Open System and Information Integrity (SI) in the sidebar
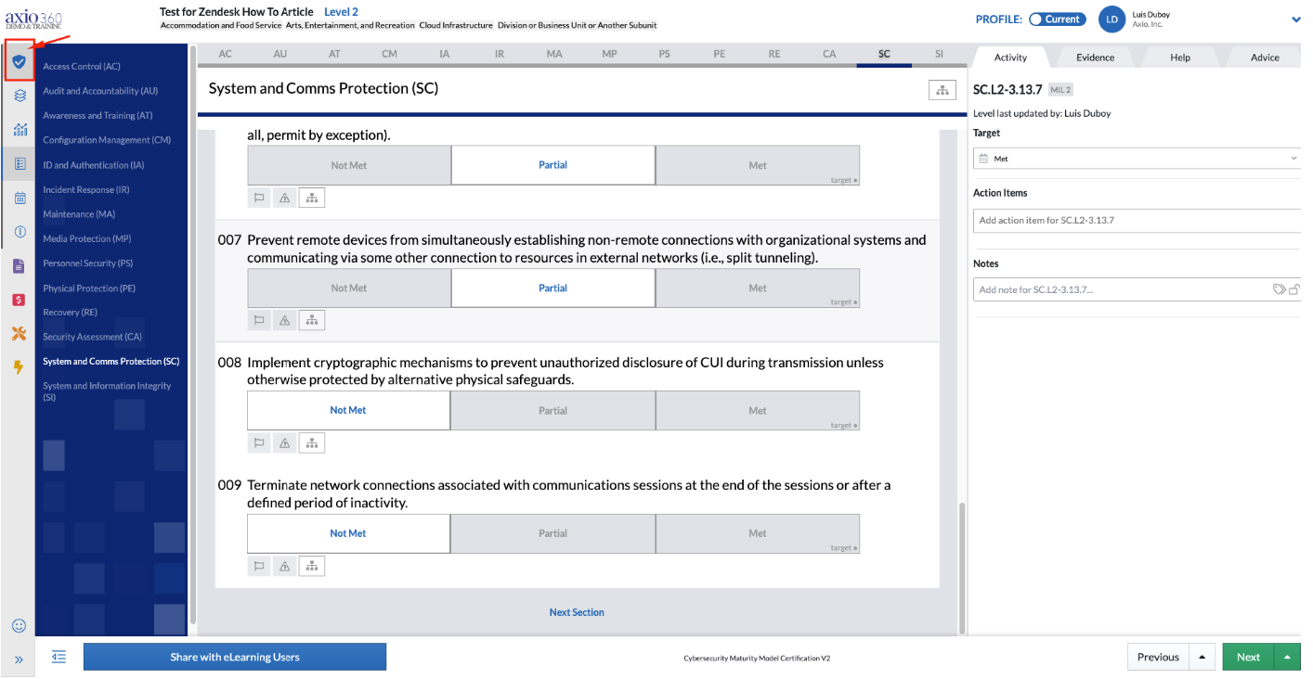Viewport: 1313px width, 679px height. [x=107, y=391]
